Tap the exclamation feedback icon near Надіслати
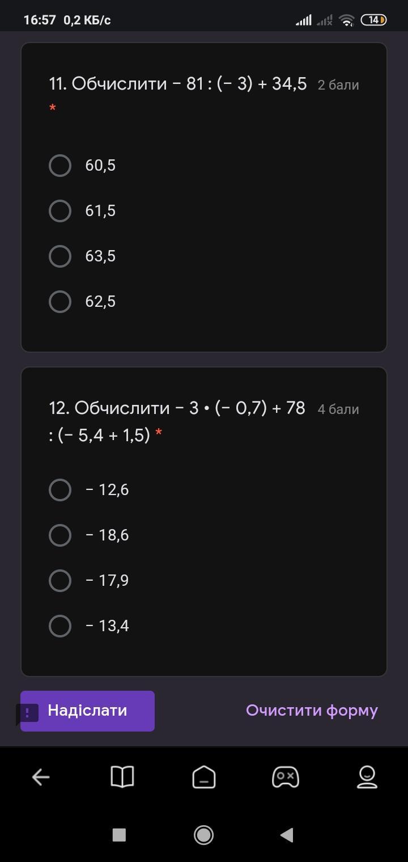The image size is (408, 862). click(27, 713)
